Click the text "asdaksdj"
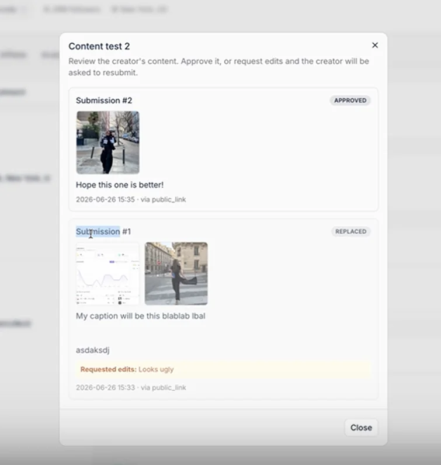 coord(92,351)
